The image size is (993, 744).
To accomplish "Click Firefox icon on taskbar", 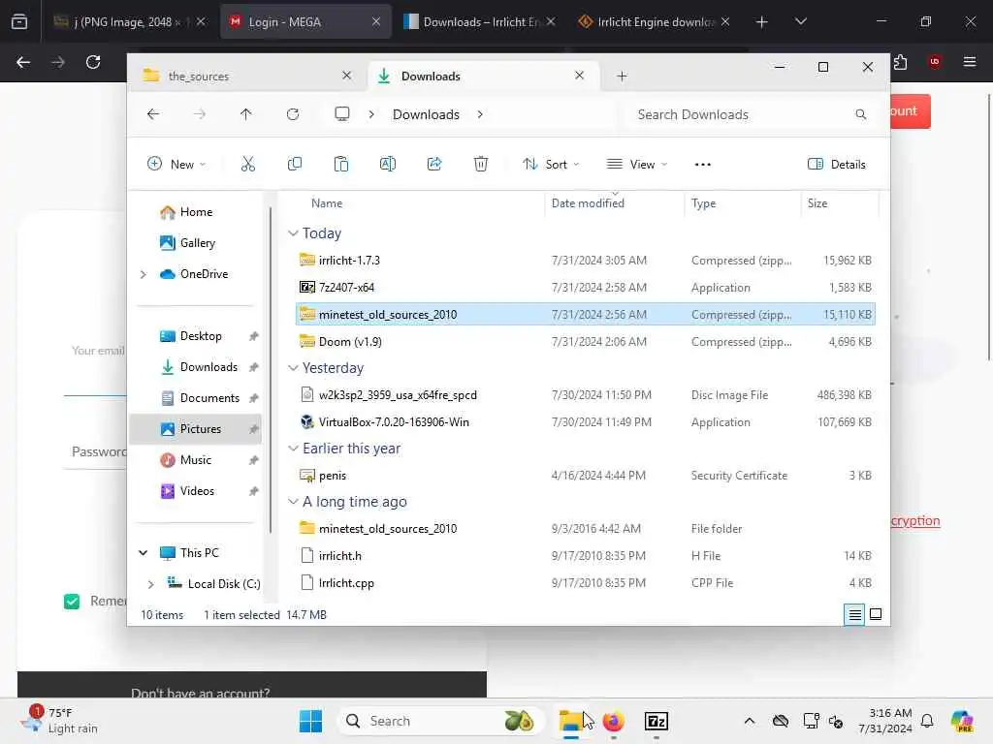I will click(613, 721).
